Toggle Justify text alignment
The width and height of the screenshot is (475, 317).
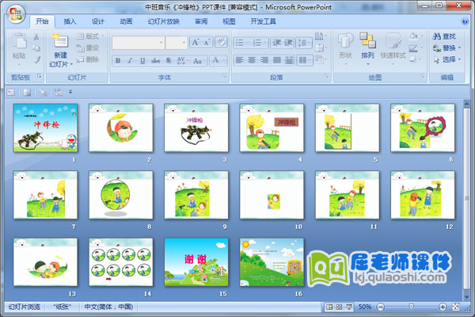click(x=276, y=60)
